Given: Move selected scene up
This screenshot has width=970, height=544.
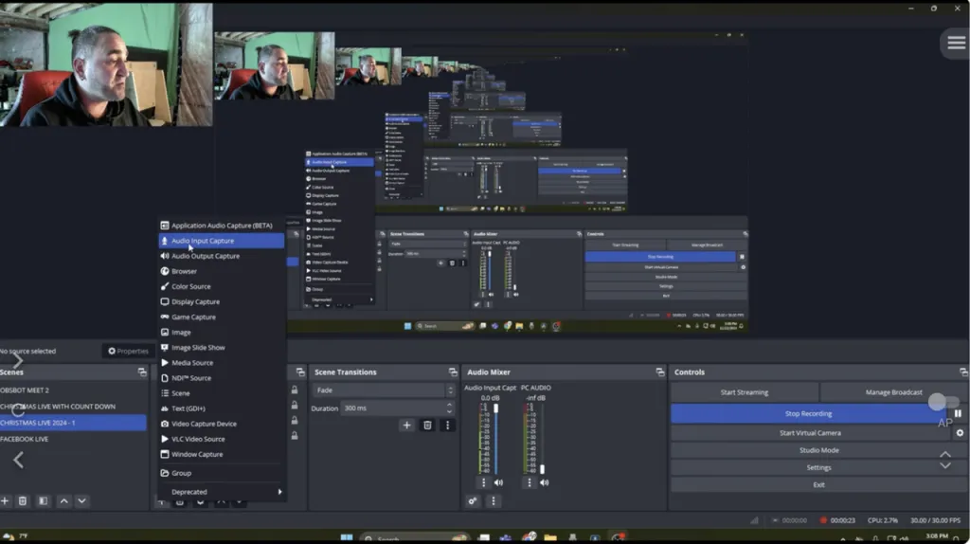Looking at the screenshot, I should (x=63, y=500).
